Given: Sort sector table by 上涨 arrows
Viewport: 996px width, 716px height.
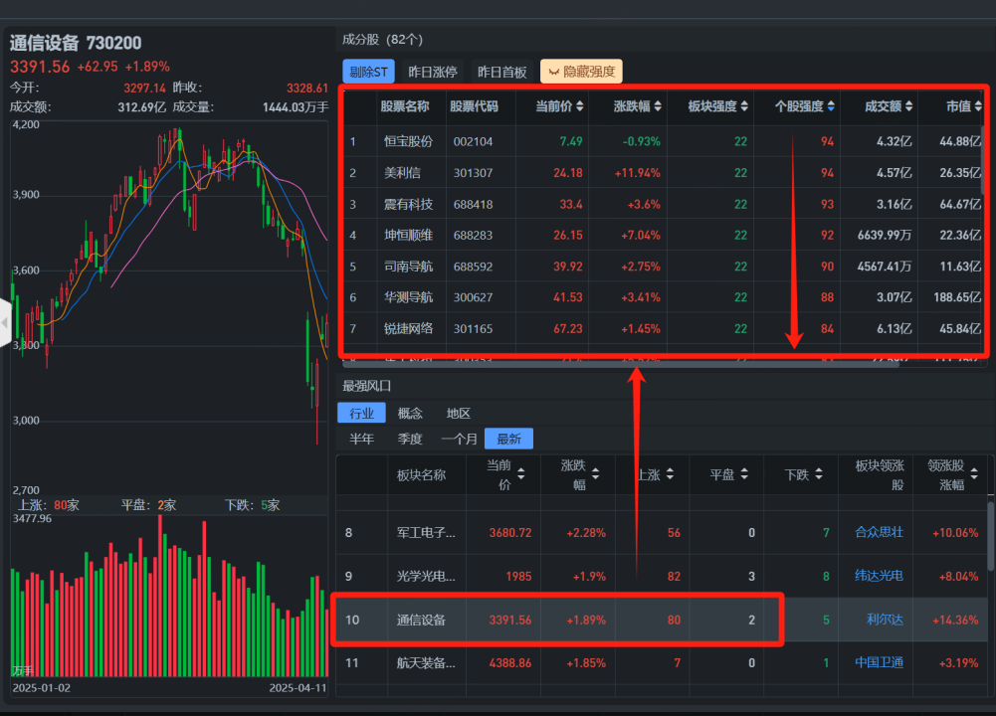Looking at the screenshot, I should 670,474.
